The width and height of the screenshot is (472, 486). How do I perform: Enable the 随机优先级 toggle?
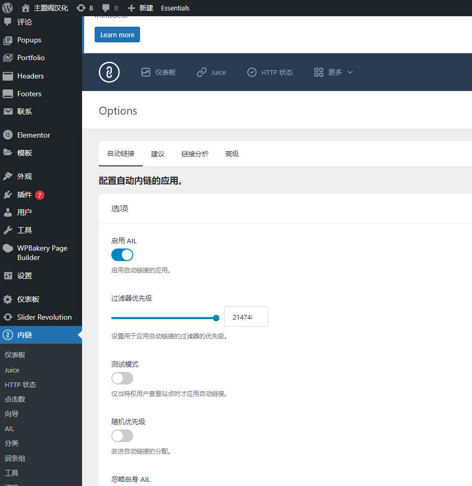tap(122, 436)
